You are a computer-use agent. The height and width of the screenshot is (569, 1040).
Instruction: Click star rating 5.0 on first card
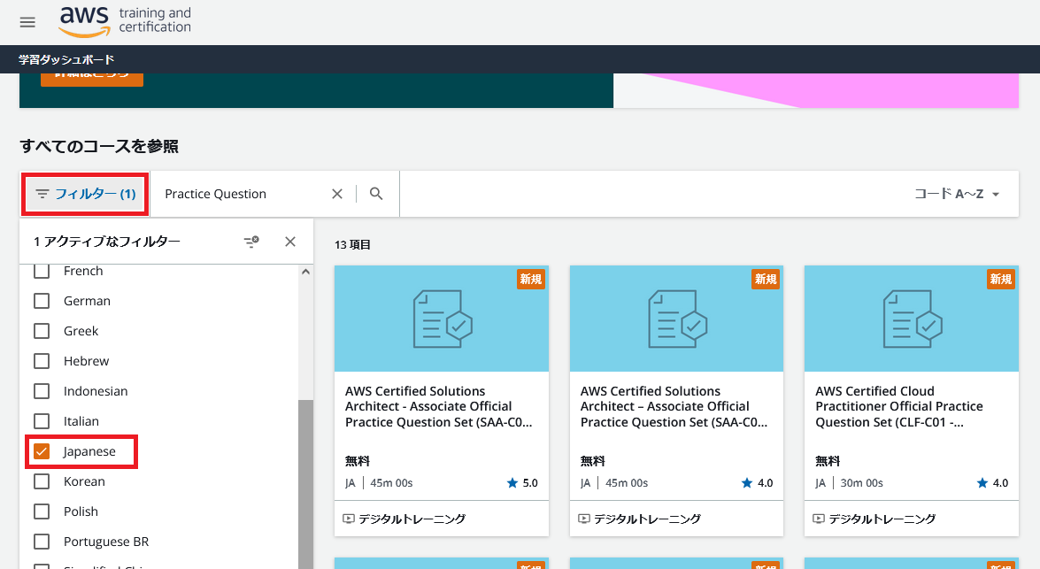coord(522,483)
